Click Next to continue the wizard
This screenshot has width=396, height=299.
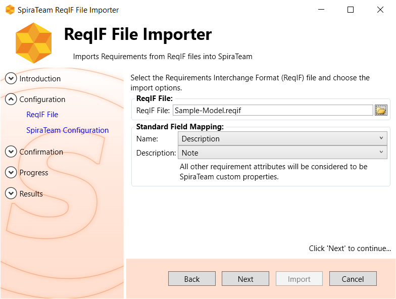245,279
